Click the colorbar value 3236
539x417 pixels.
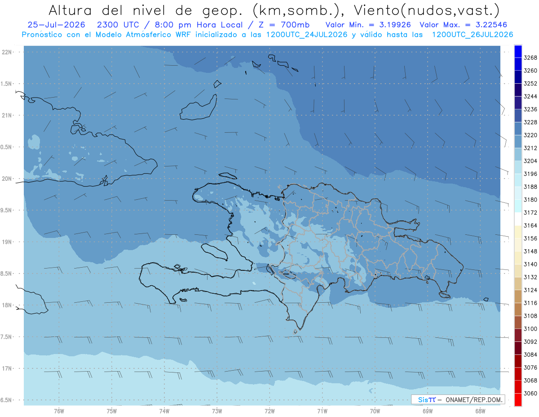click(530, 109)
